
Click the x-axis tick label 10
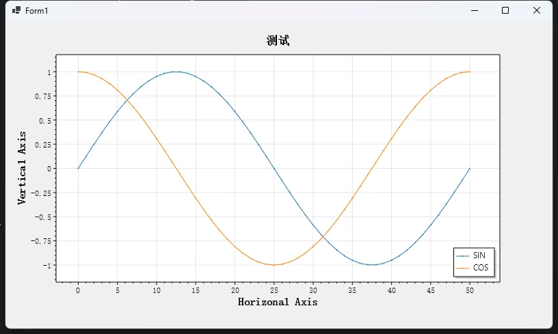click(157, 290)
